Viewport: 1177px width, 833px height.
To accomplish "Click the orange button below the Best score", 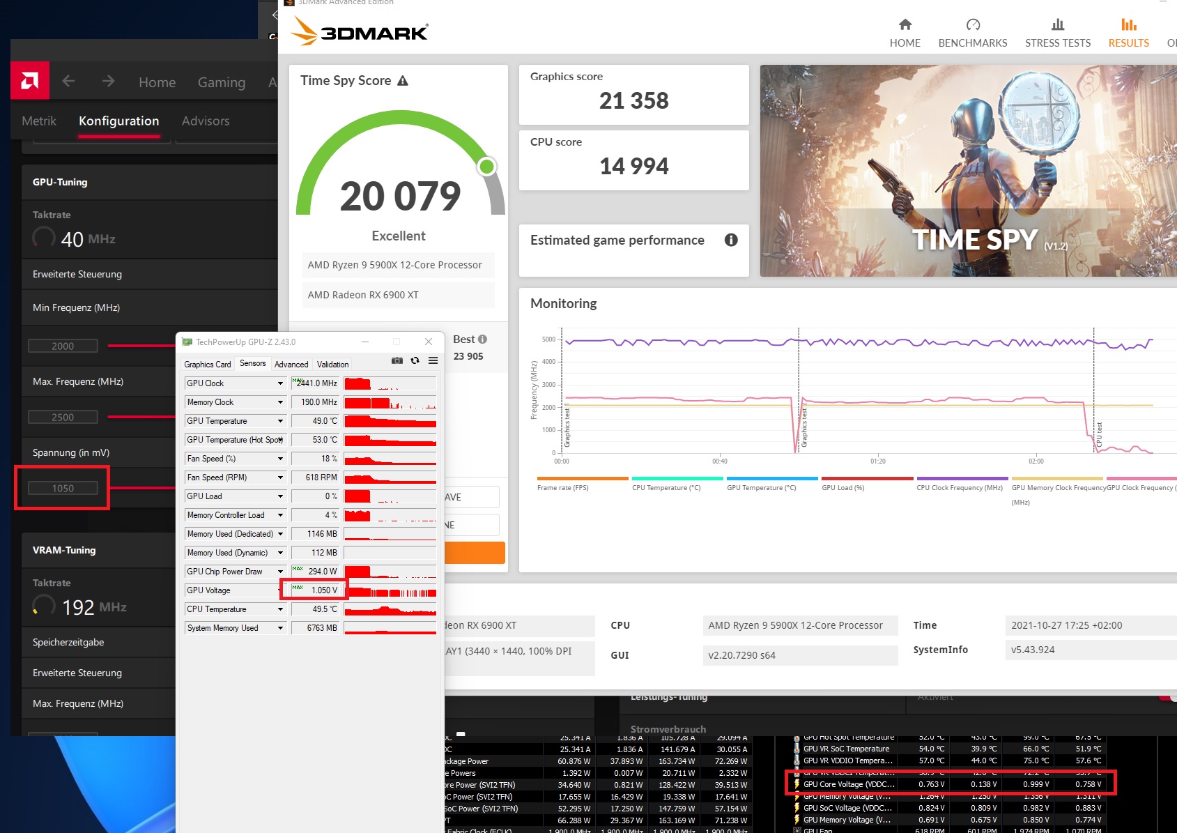I will pyautogui.click(x=475, y=553).
